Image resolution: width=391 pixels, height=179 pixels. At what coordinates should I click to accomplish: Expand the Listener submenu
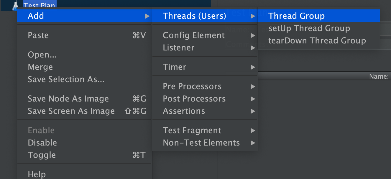click(179, 48)
